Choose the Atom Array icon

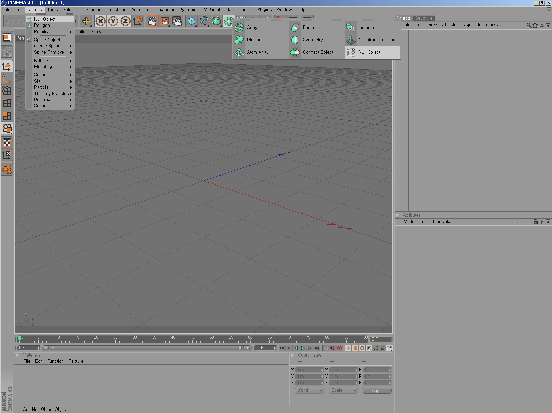[239, 52]
